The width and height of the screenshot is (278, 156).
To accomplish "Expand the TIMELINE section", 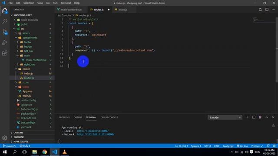I will coord(32,137).
